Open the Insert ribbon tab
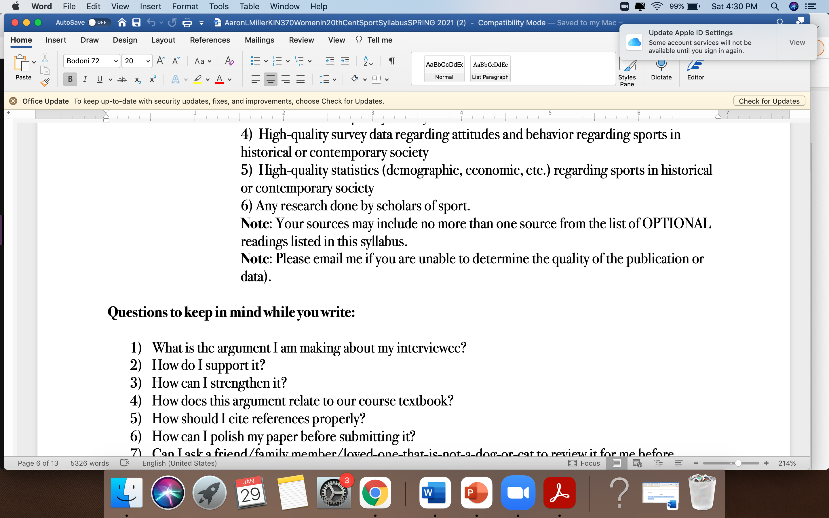The height and width of the screenshot is (518, 829). [x=56, y=40]
